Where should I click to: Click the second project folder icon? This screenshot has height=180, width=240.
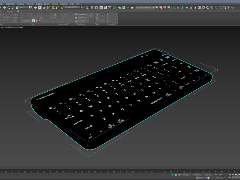[161, 7]
